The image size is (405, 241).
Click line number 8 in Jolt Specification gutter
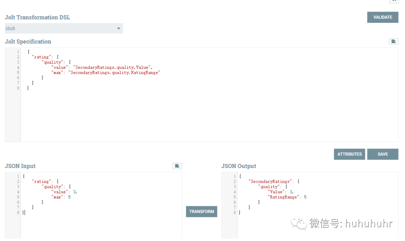(18, 88)
